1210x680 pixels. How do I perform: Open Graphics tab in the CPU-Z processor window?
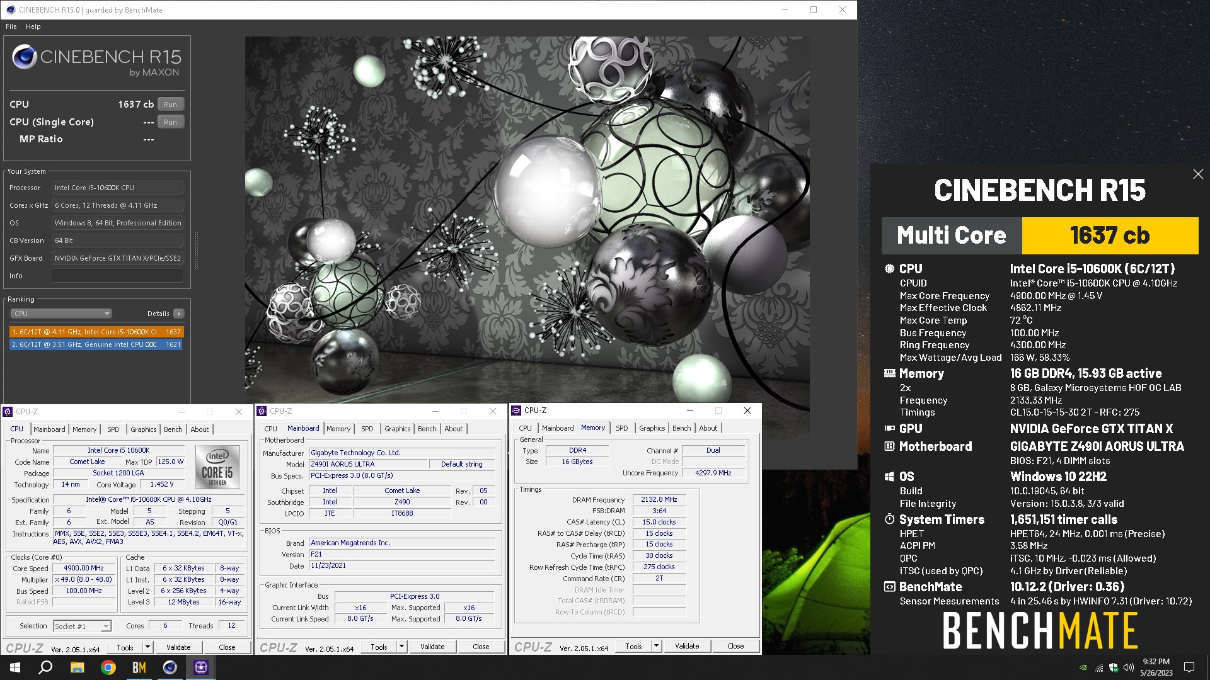click(144, 429)
